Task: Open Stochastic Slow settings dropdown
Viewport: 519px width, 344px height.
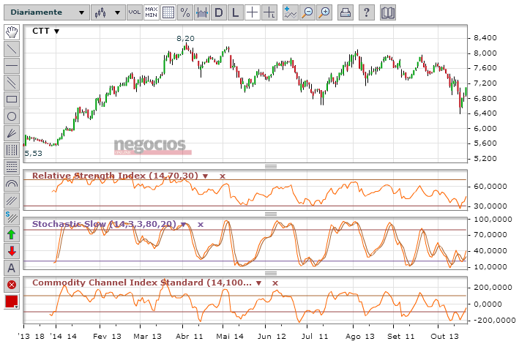Action: click(x=184, y=225)
